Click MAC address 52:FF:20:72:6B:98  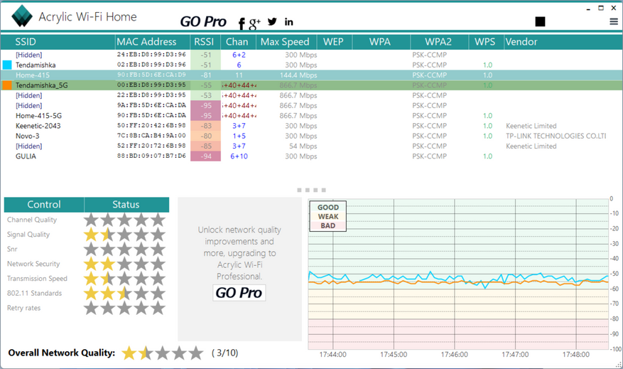[151, 146]
